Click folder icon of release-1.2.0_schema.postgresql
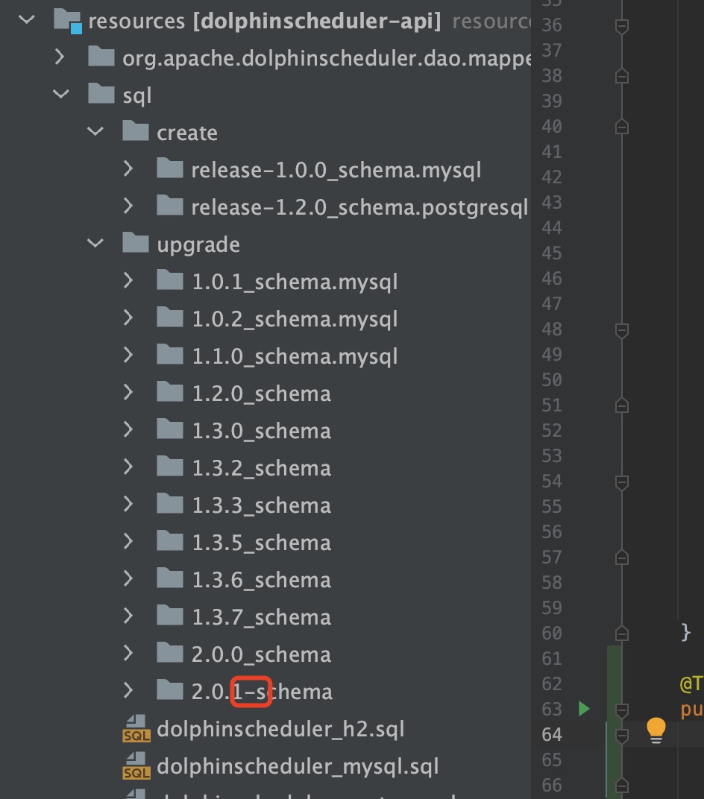Screen dimensions: 704x799 pyautogui.click(x=170, y=206)
